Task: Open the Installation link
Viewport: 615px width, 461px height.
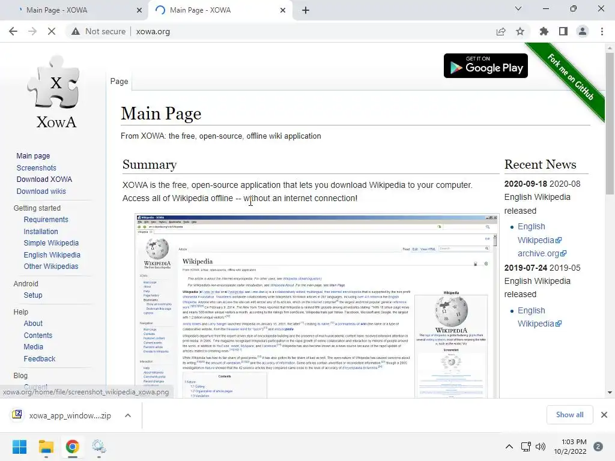Action: point(41,232)
